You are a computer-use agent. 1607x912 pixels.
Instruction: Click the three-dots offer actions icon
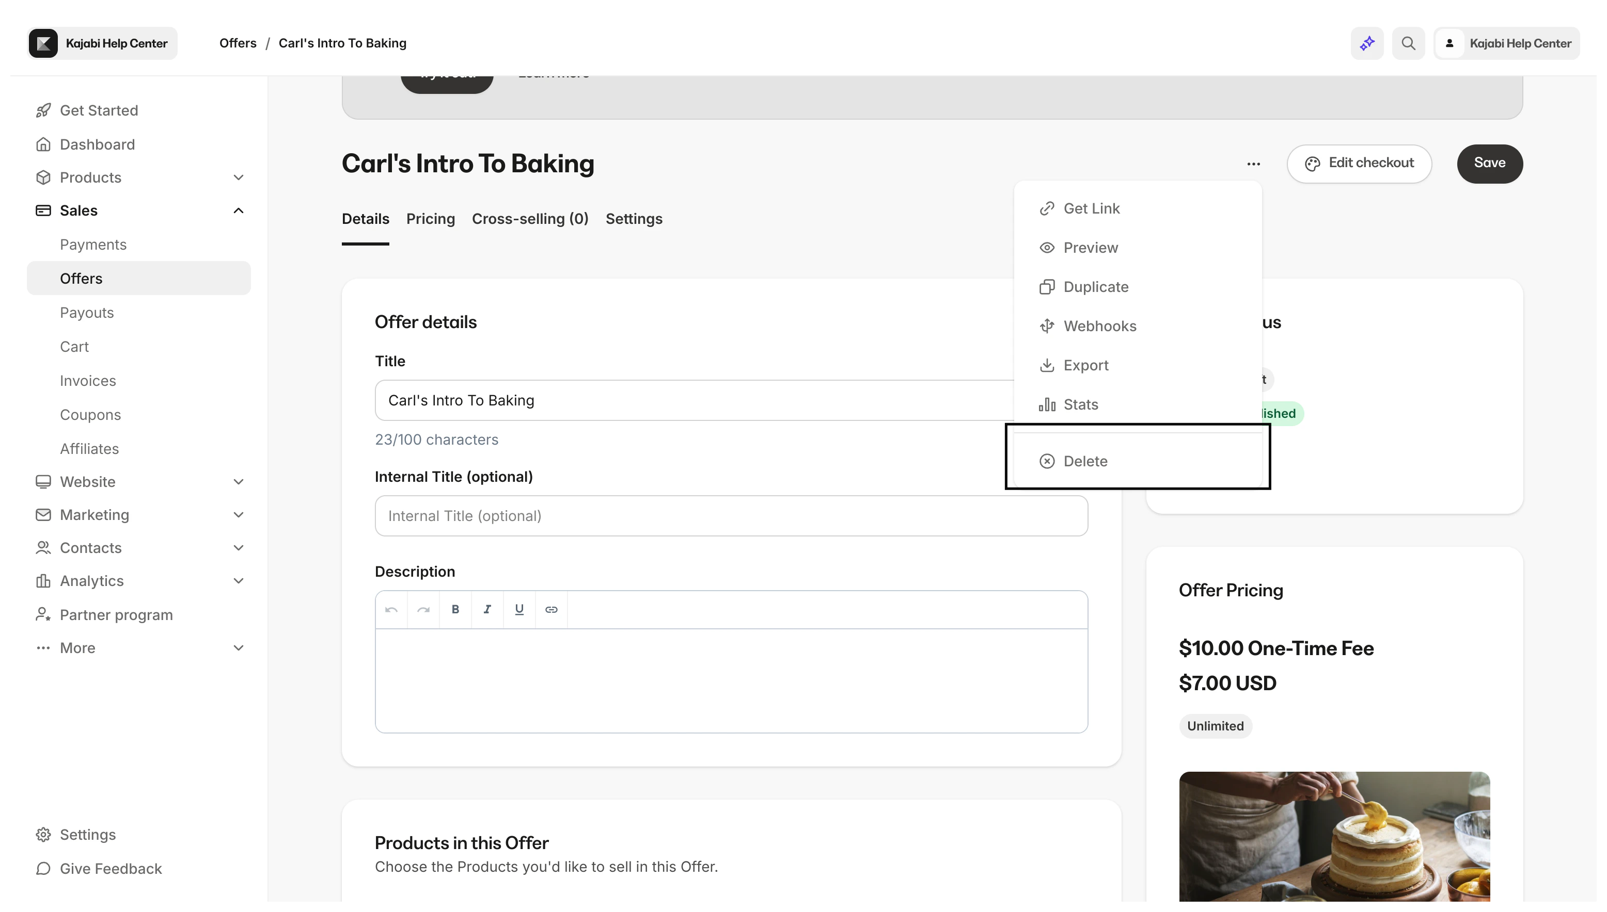(1253, 164)
